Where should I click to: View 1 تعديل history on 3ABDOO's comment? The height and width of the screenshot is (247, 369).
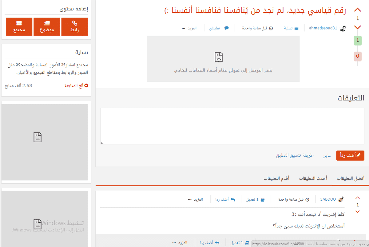coord(255,199)
